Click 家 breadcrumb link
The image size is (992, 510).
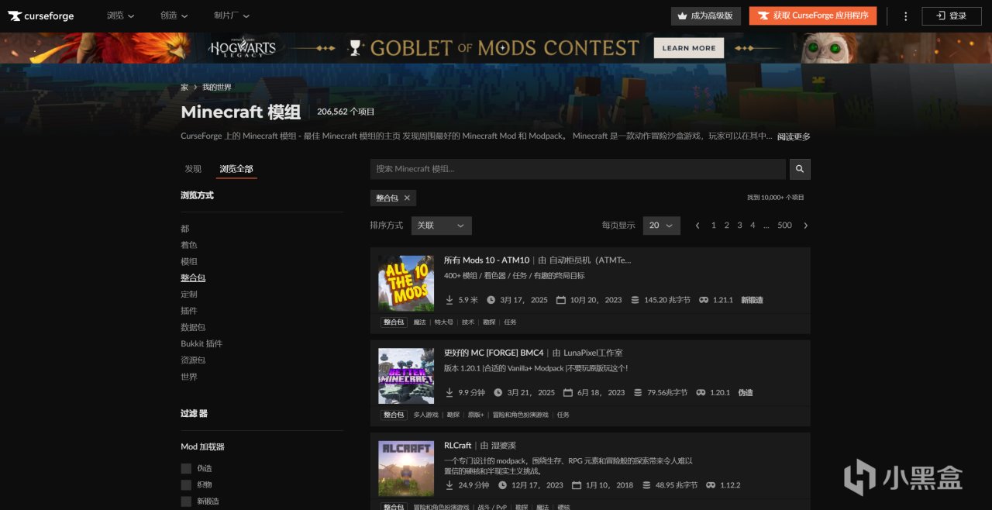point(184,88)
